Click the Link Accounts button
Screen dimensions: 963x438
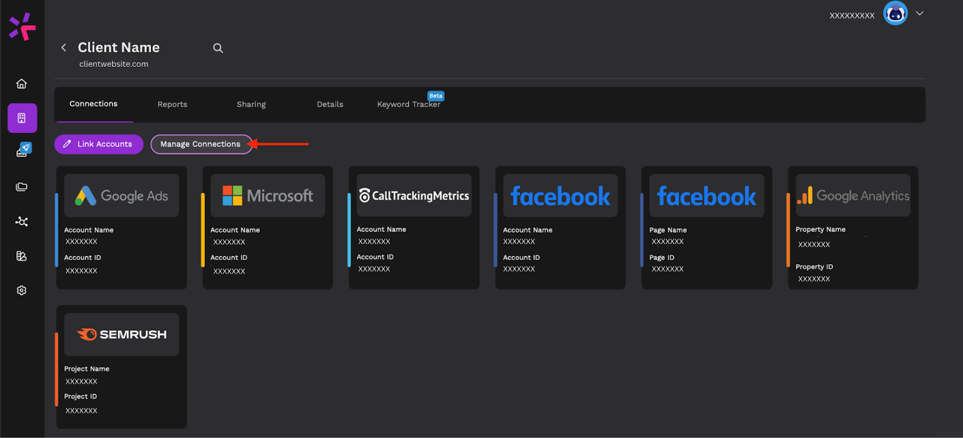pyautogui.click(x=99, y=144)
